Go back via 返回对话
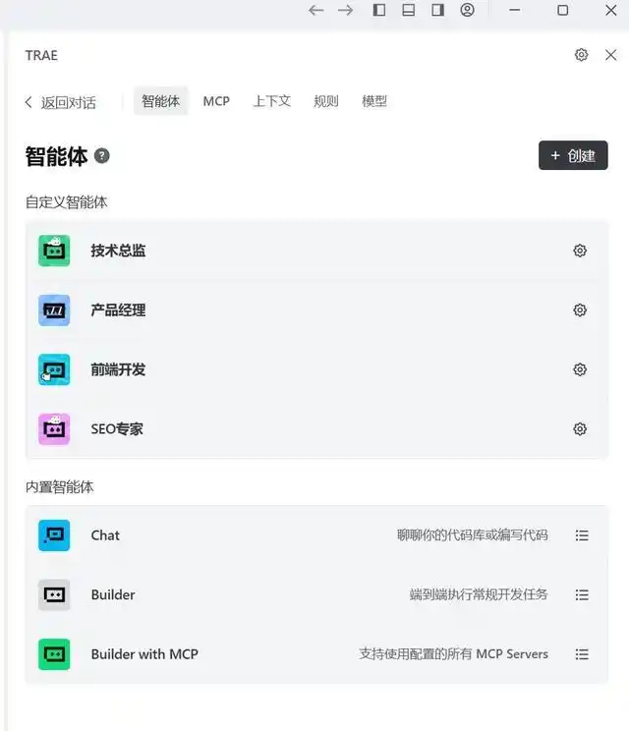 [x=61, y=102]
